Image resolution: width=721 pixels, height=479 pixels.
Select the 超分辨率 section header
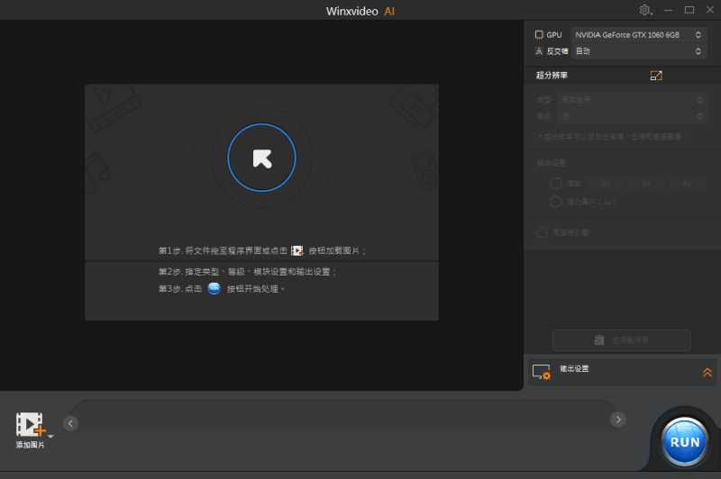click(x=552, y=76)
